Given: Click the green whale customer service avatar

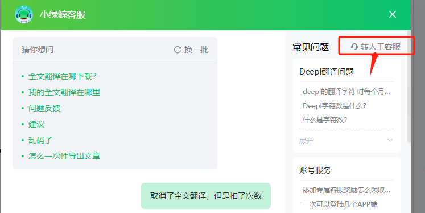Looking at the screenshot, I should (24, 14).
